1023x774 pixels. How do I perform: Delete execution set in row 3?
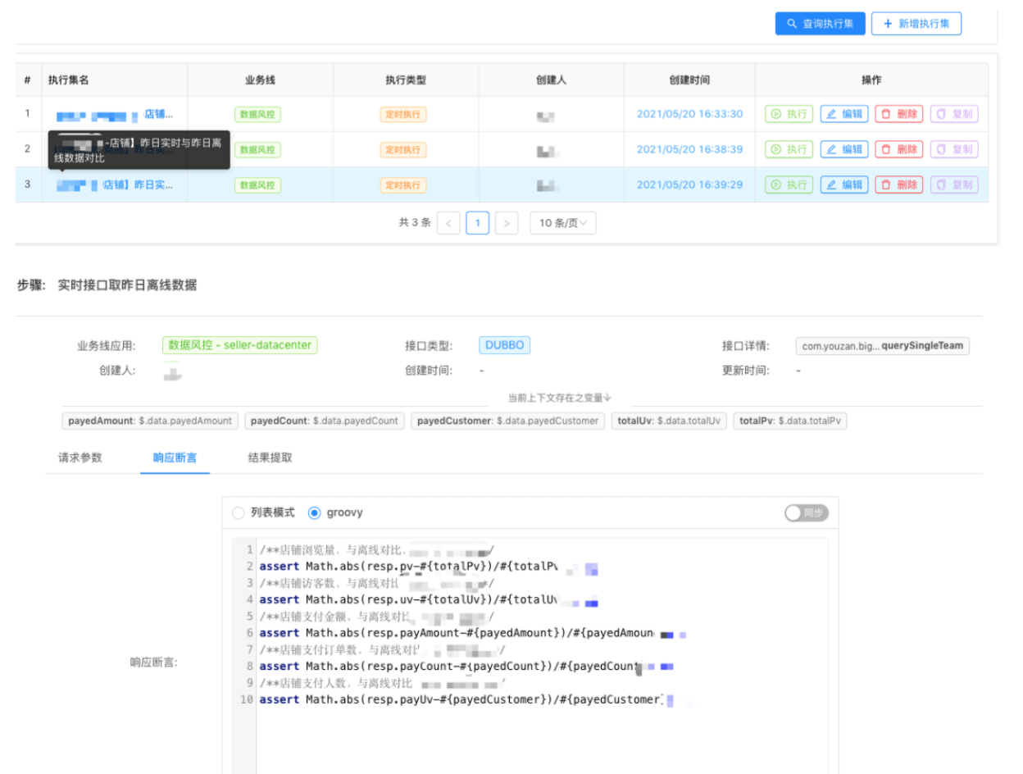click(898, 184)
